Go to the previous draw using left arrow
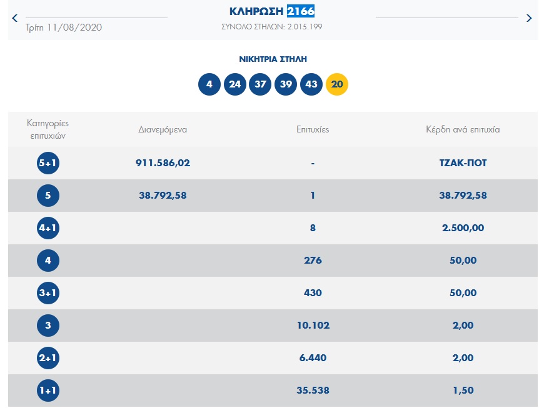539x408 pixels. coord(15,18)
